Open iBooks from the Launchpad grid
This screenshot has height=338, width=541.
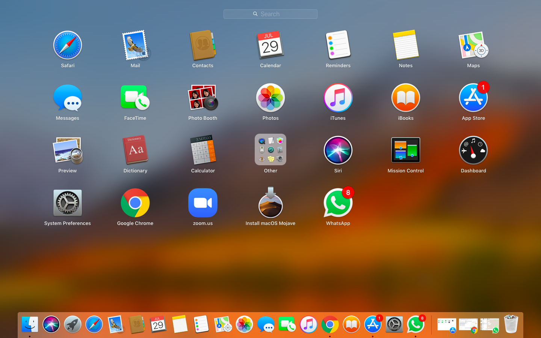pyautogui.click(x=406, y=98)
